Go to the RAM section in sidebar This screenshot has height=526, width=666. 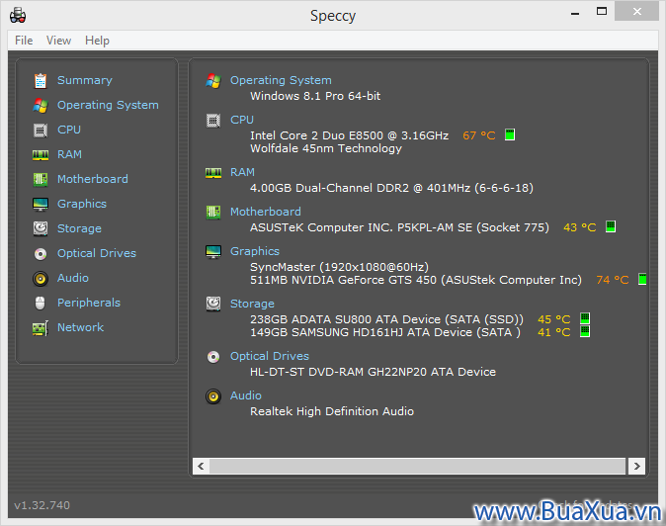coord(69,154)
